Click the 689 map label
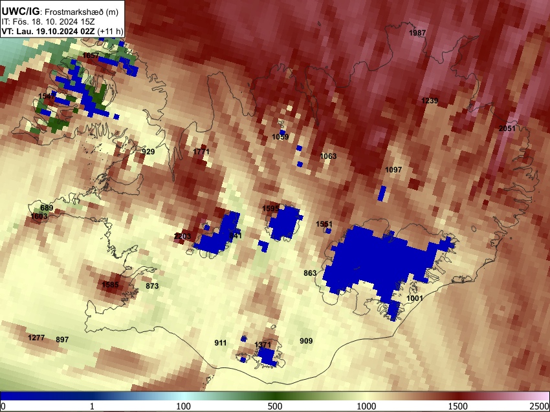550x412 pixels. tap(47, 208)
